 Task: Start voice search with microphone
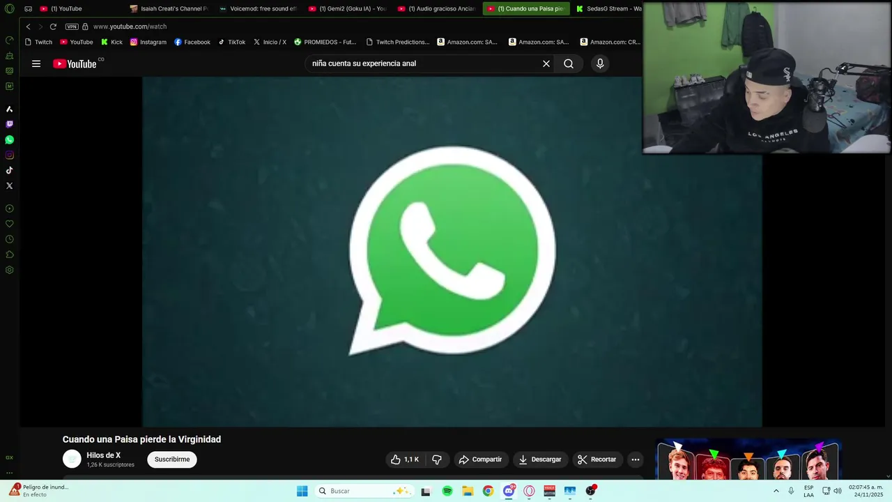tap(600, 63)
